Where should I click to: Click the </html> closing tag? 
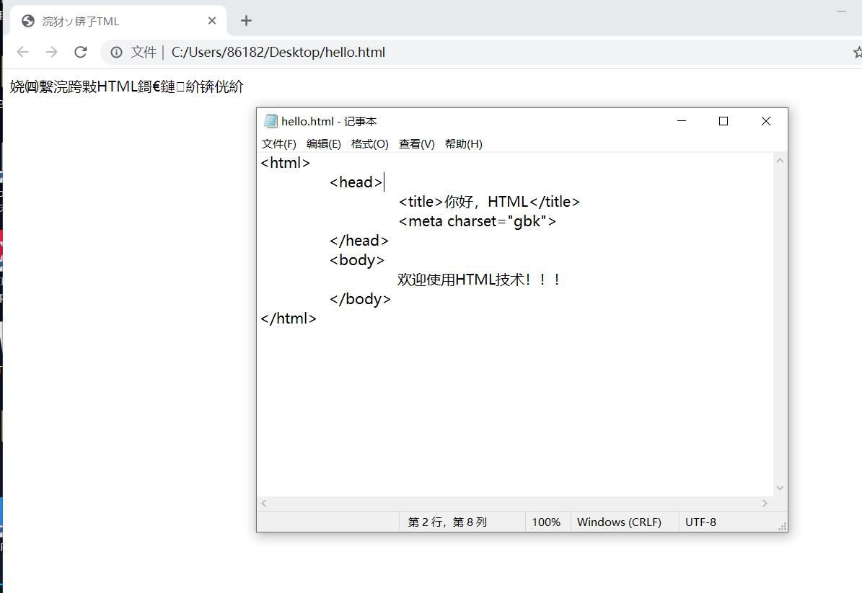click(x=289, y=318)
